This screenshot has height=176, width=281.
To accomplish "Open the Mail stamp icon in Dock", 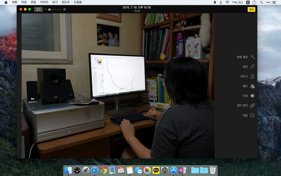I will 112,170.
